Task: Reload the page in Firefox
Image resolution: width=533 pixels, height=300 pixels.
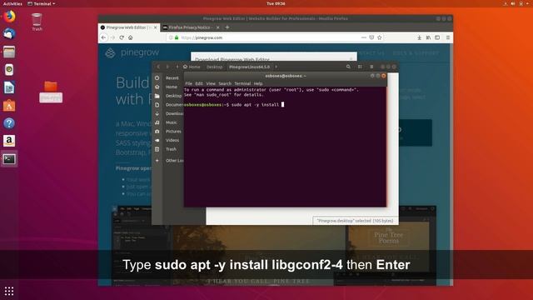Action: pos(122,37)
